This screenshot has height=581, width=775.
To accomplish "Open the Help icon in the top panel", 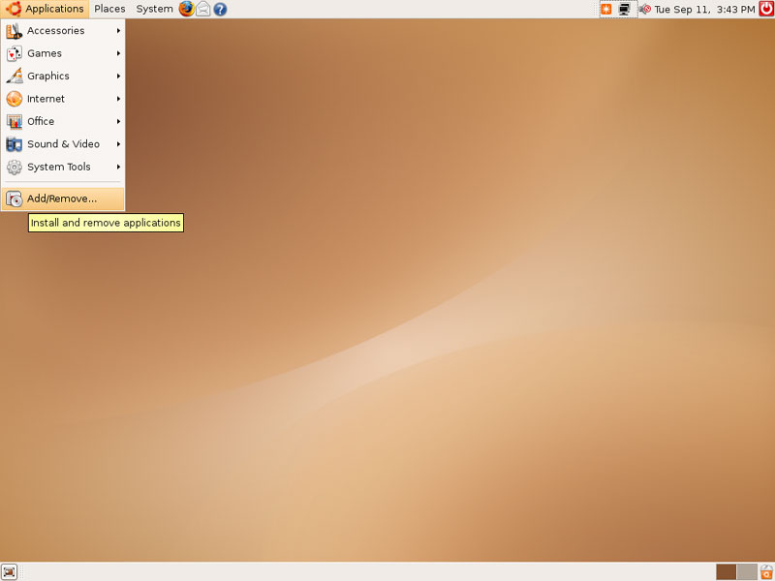I will pyautogui.click(x=220, y=9).
